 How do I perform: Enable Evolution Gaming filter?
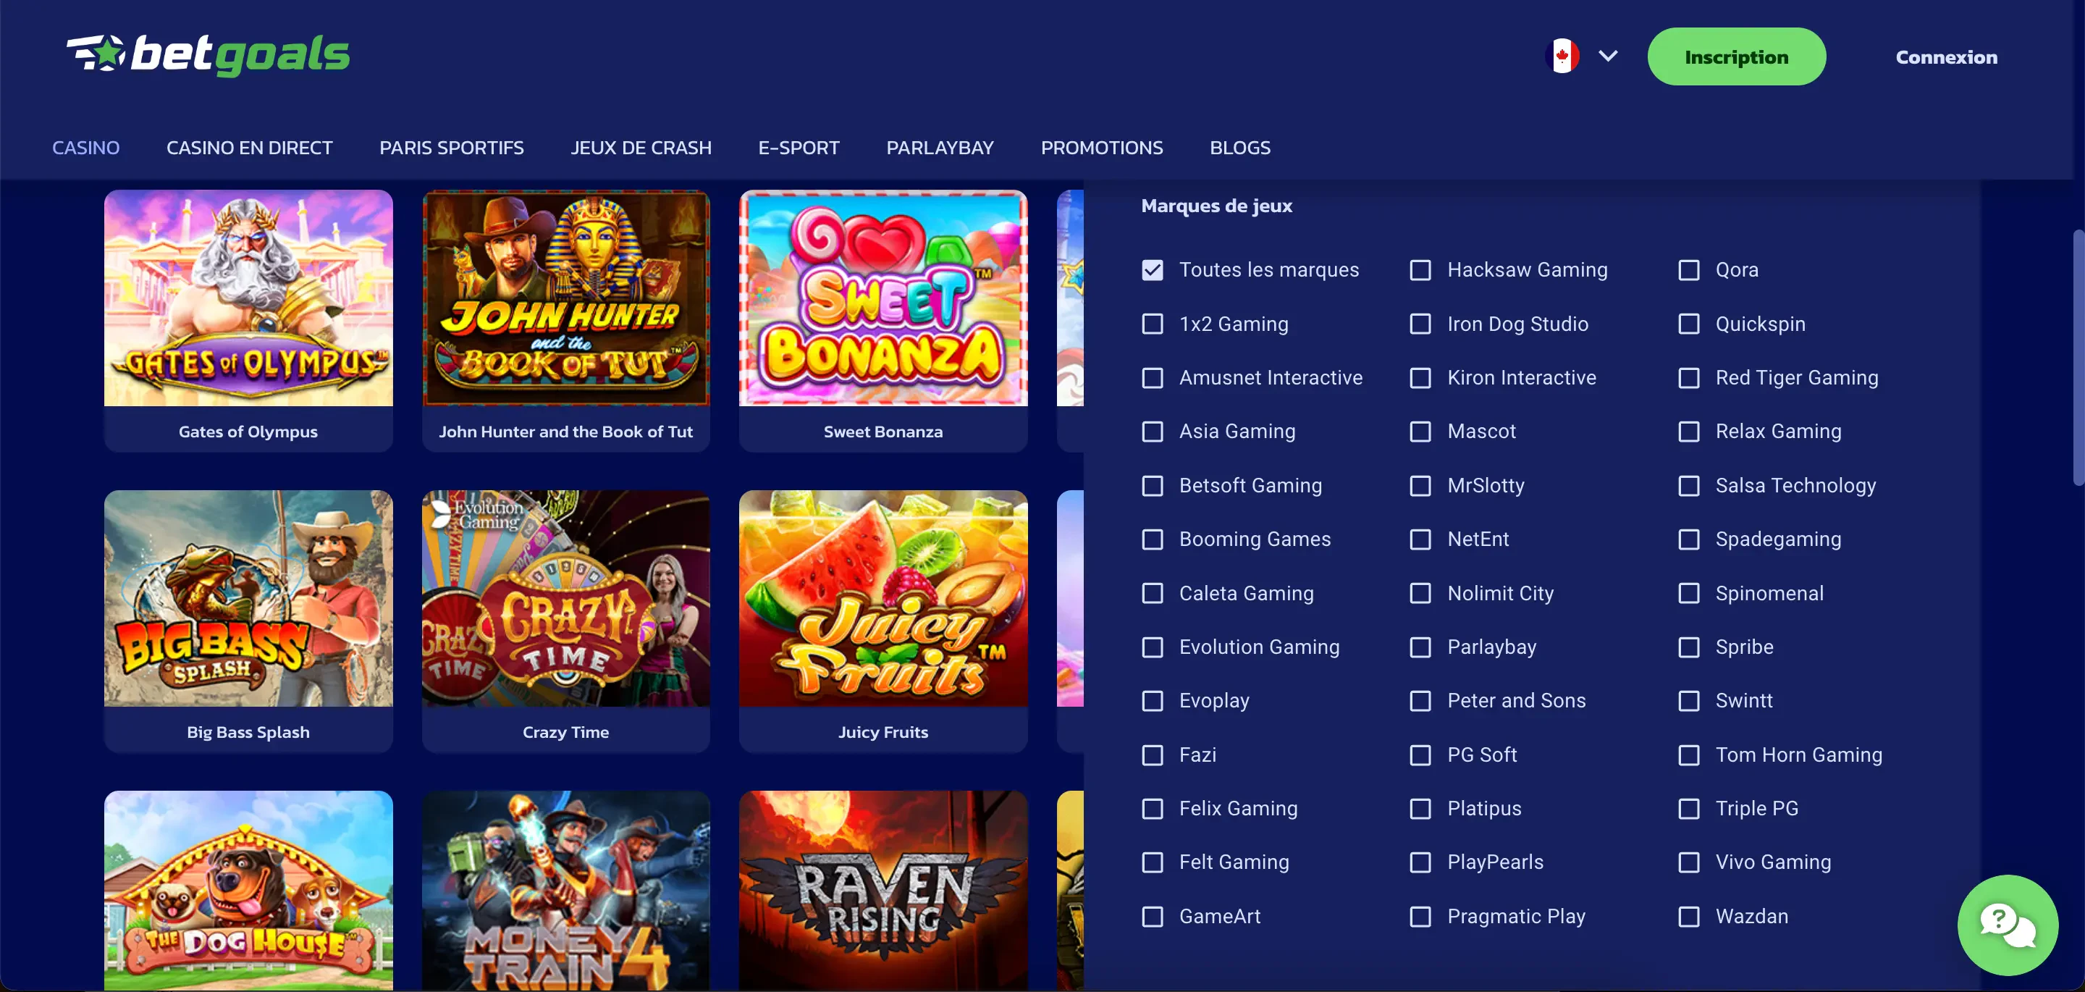coord(1153,647)
